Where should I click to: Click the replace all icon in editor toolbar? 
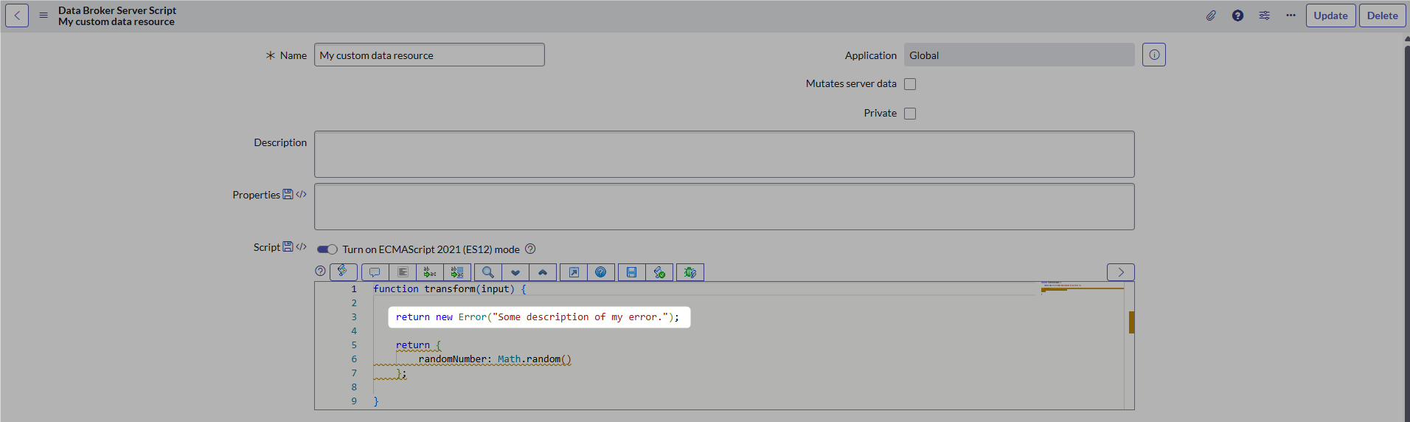click(x=457, y=272)
